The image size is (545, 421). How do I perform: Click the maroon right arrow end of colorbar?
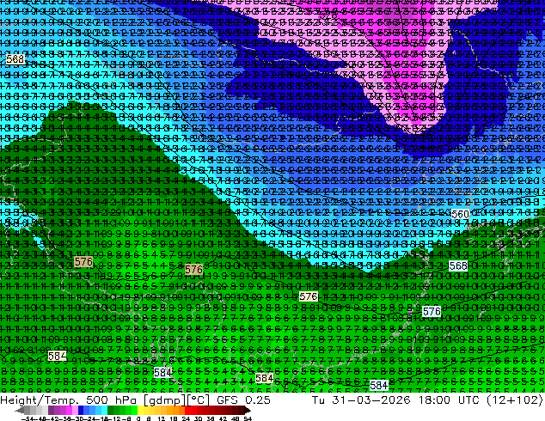click(x=247, y=411)
